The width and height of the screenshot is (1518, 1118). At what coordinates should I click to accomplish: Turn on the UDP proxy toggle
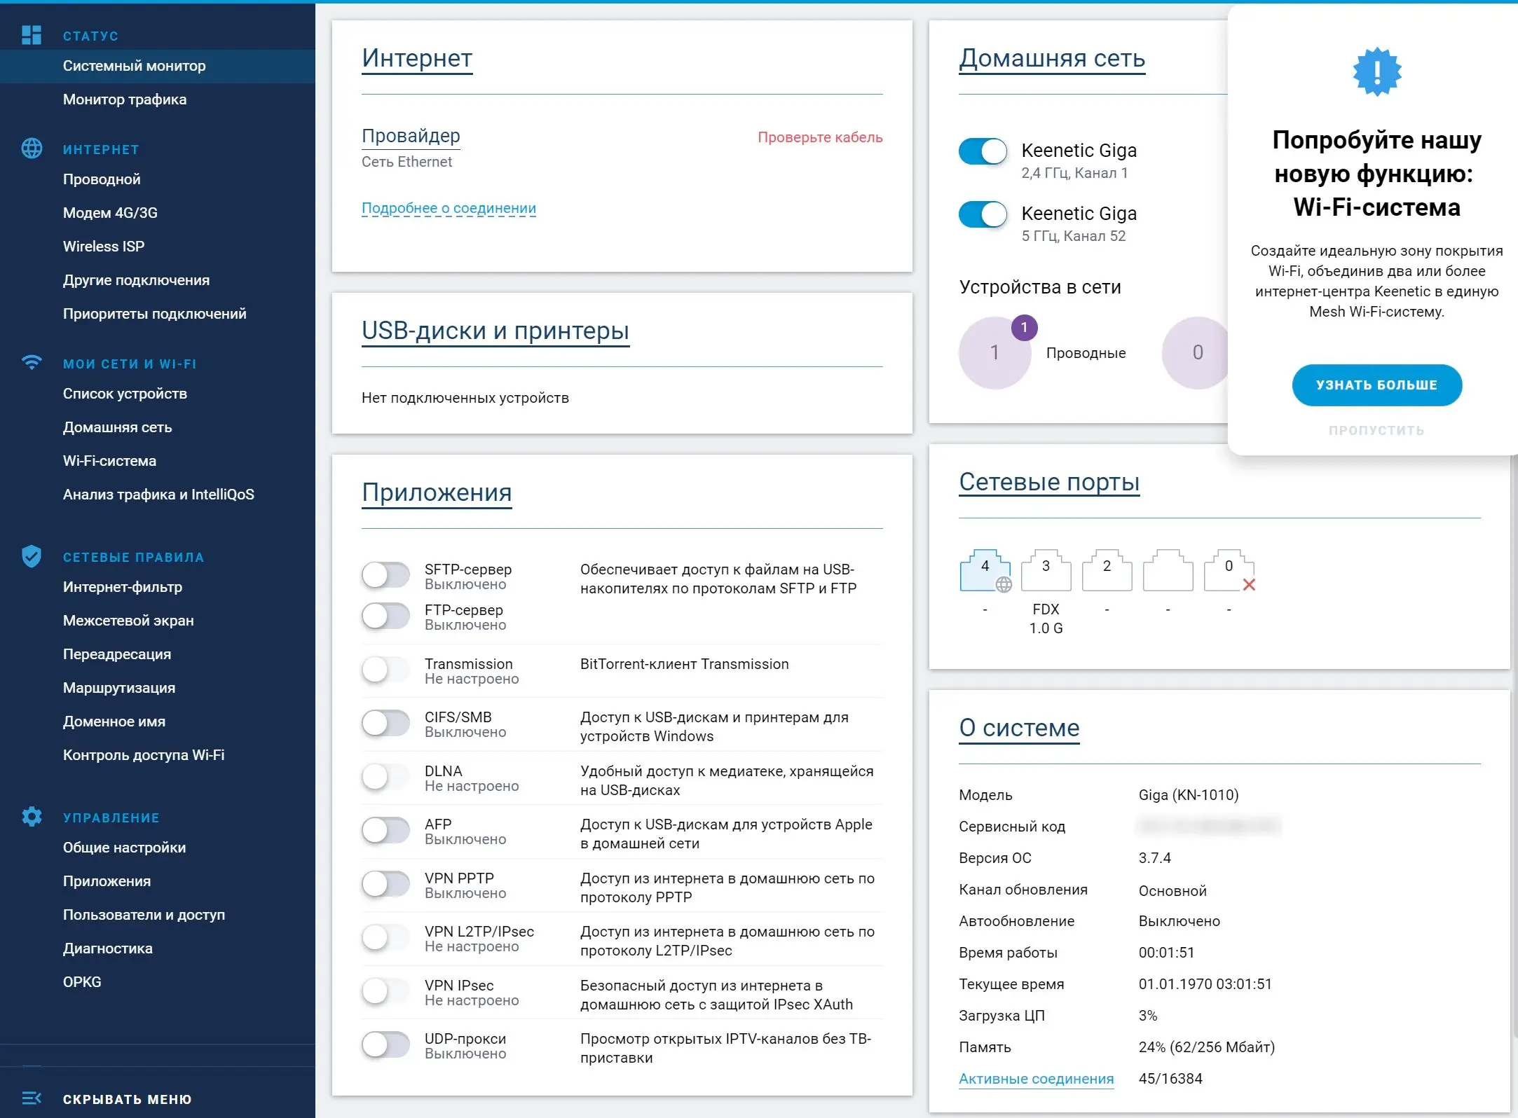coord(385,1045)
